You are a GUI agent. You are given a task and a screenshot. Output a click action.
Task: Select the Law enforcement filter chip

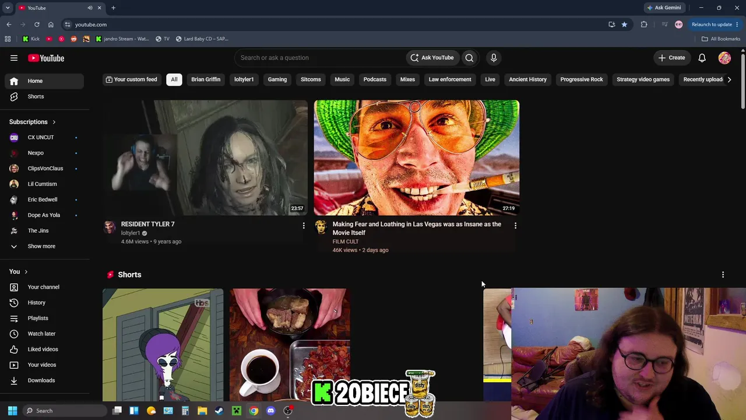point(450,79)
